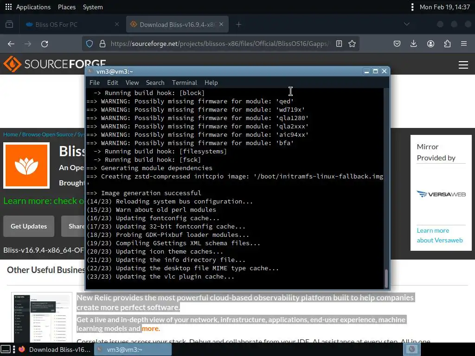Click the taskbar system tray clock icon
Viewport: 475px width, 356px height.
pos(412,350)
